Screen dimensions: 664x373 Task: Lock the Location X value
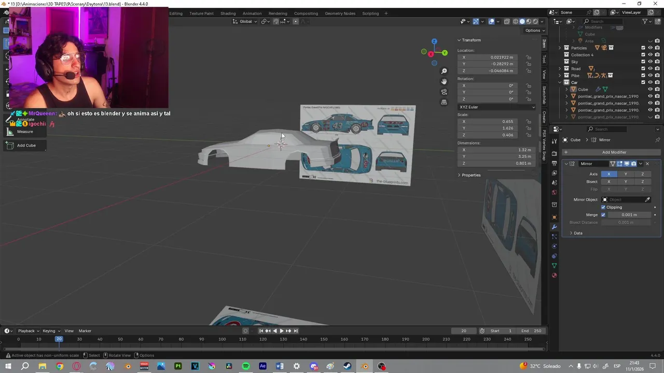pyautogui.click(x=529, y=58)
